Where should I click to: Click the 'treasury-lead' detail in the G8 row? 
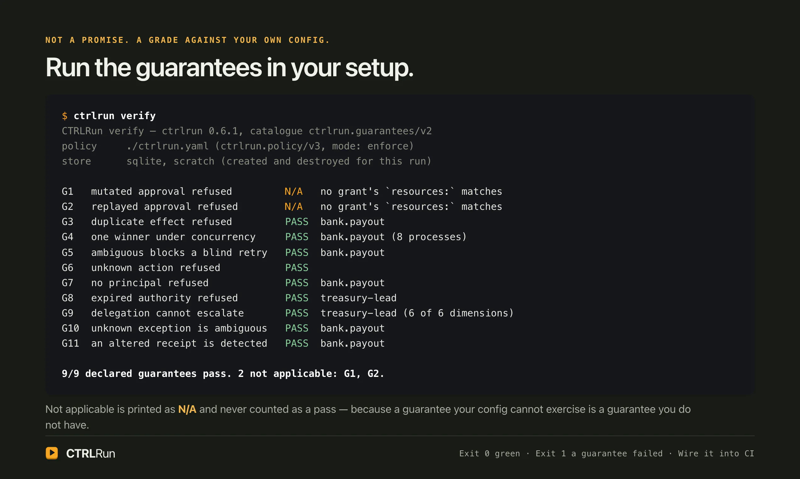point(358,298)
